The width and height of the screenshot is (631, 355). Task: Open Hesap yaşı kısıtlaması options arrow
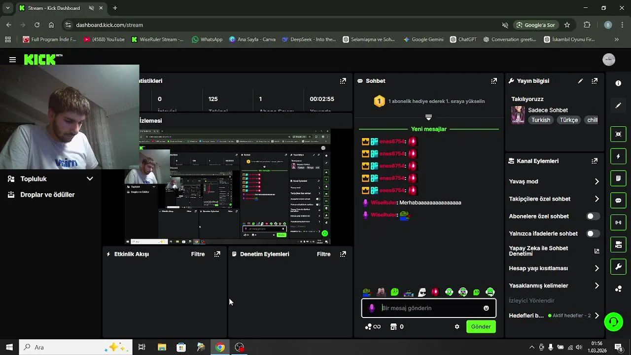point(596,268)
